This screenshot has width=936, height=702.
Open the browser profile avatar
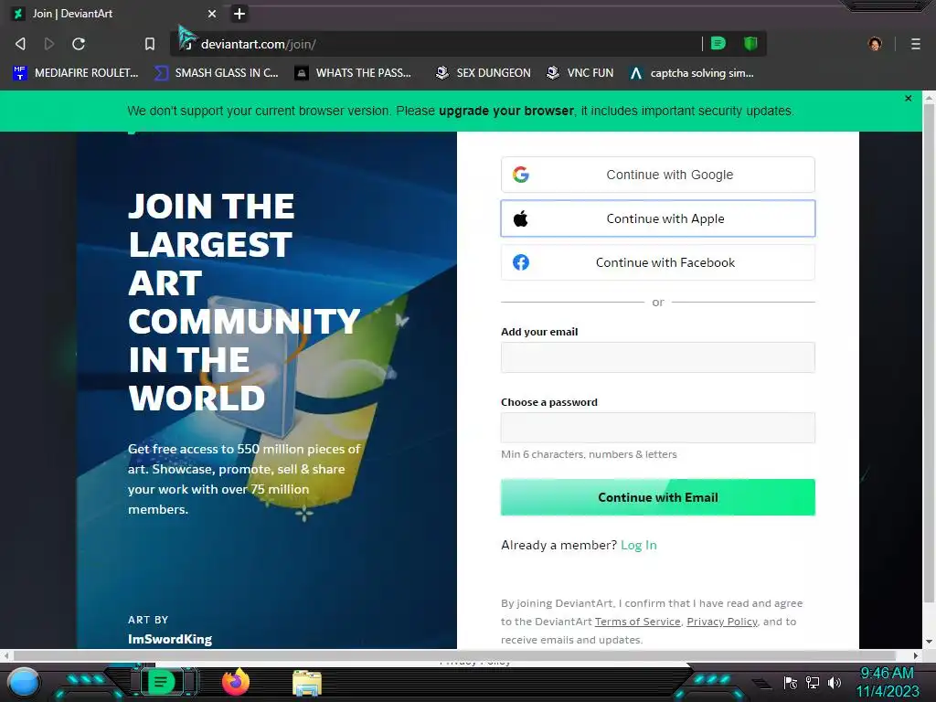pyautogui.click(x=875, y=44)
